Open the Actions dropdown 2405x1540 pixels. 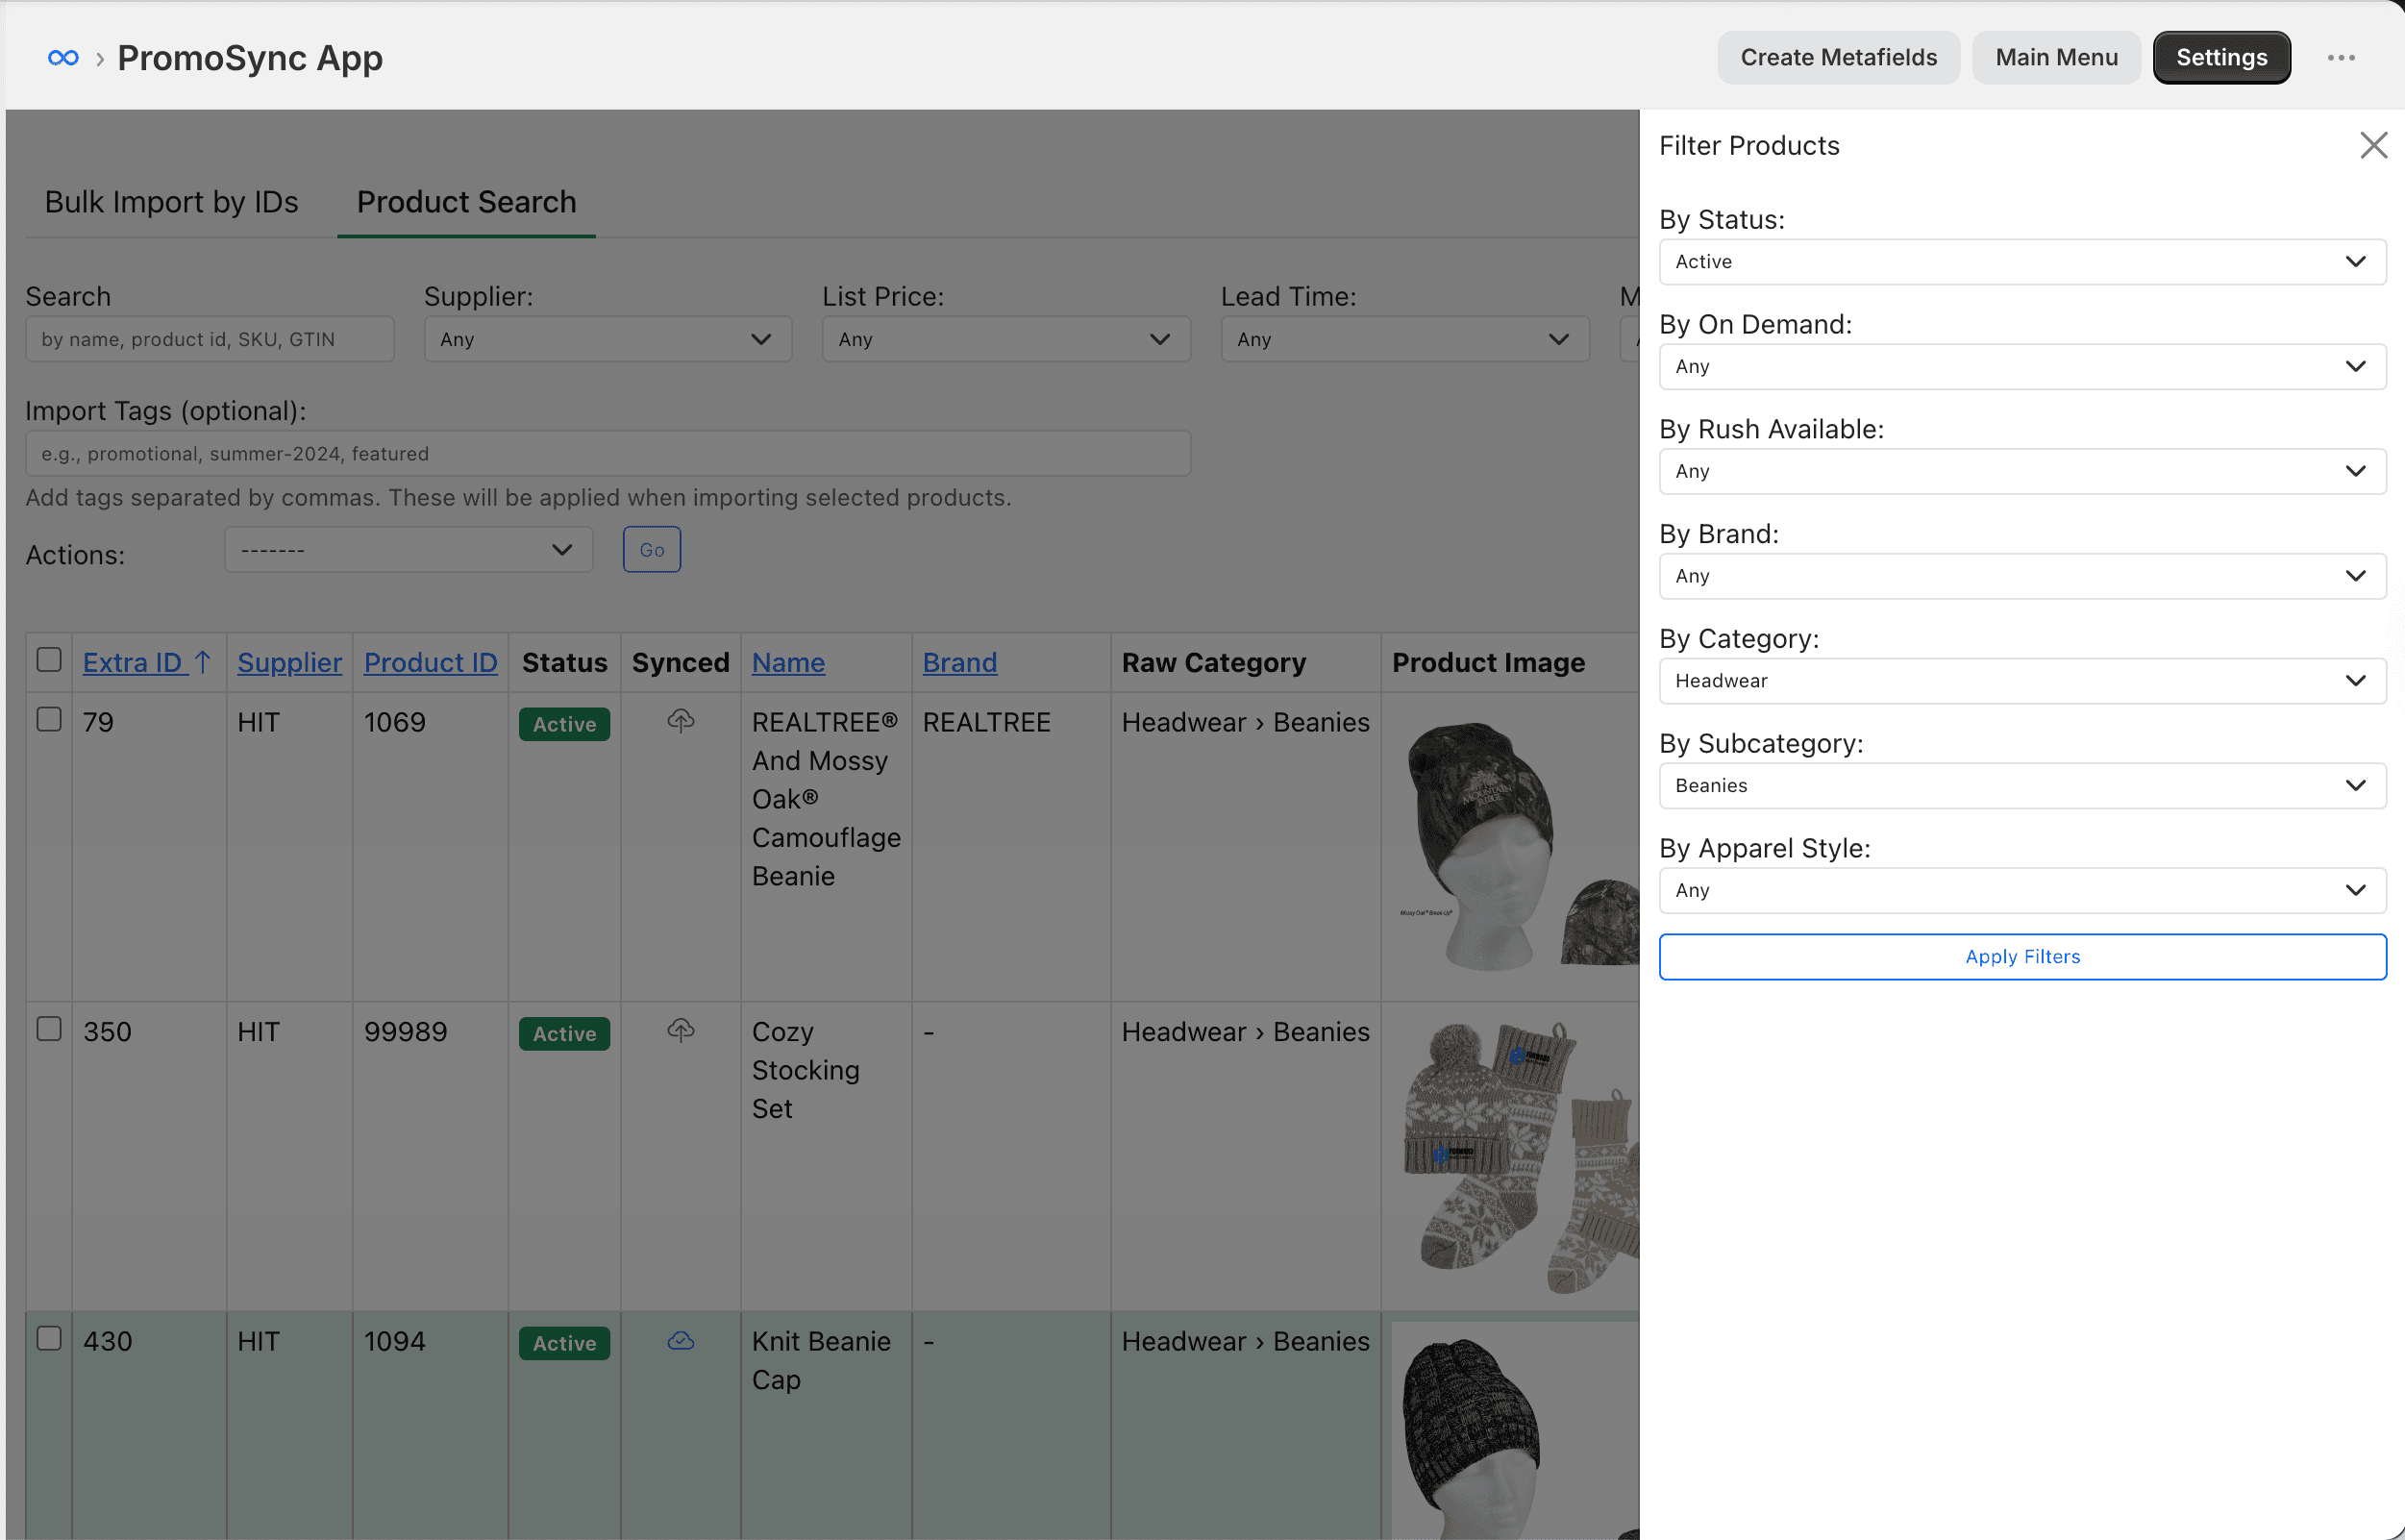pos(408,550)
